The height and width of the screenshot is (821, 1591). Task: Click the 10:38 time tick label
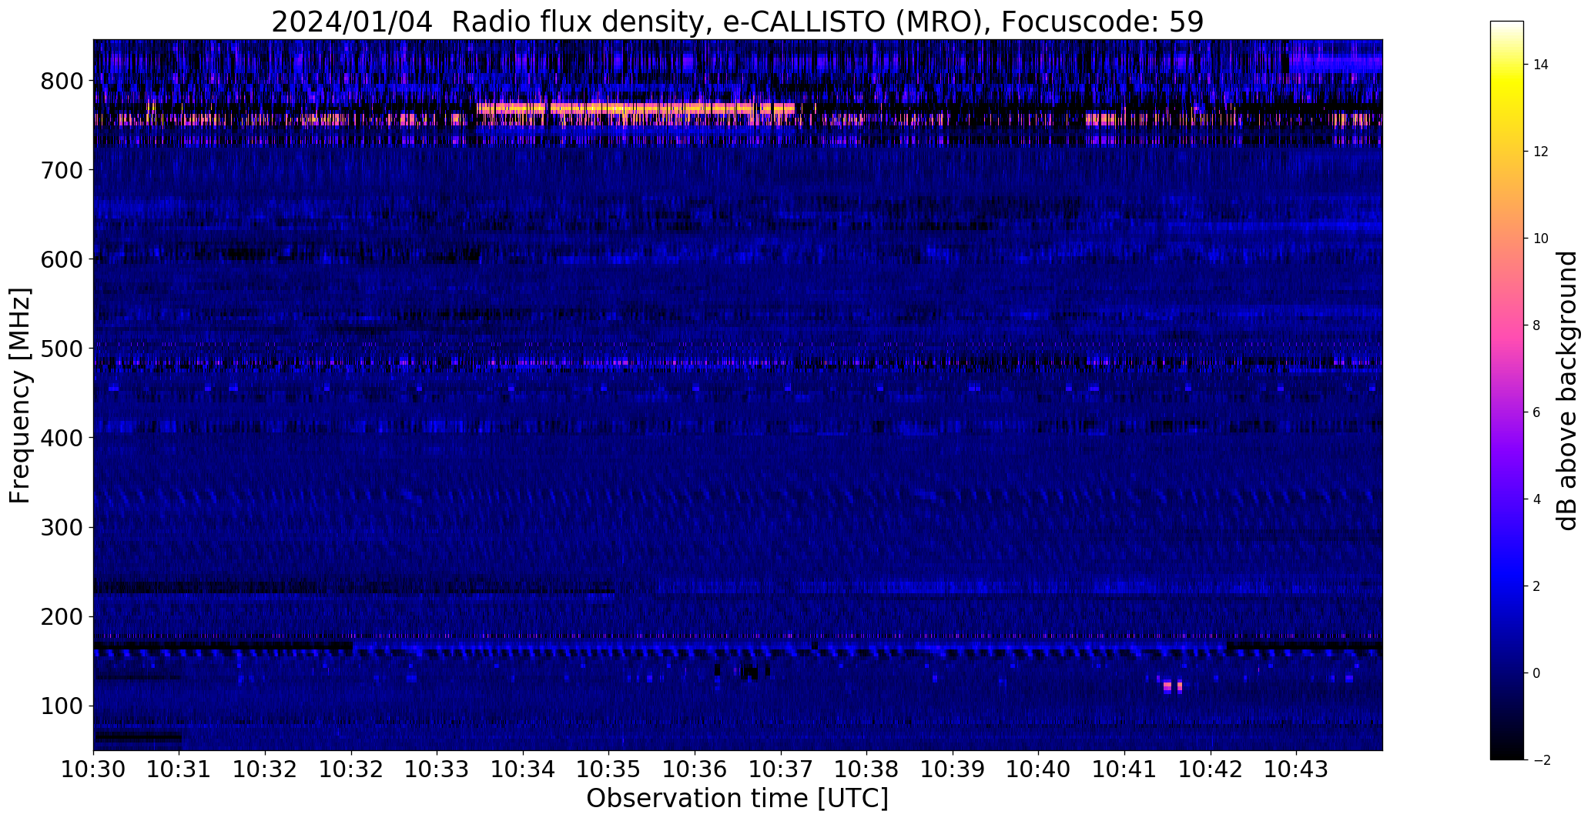(867, 769)
